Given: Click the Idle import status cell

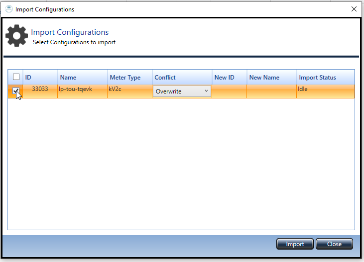Looking at the screenshot, I should [x=303, y=89].
